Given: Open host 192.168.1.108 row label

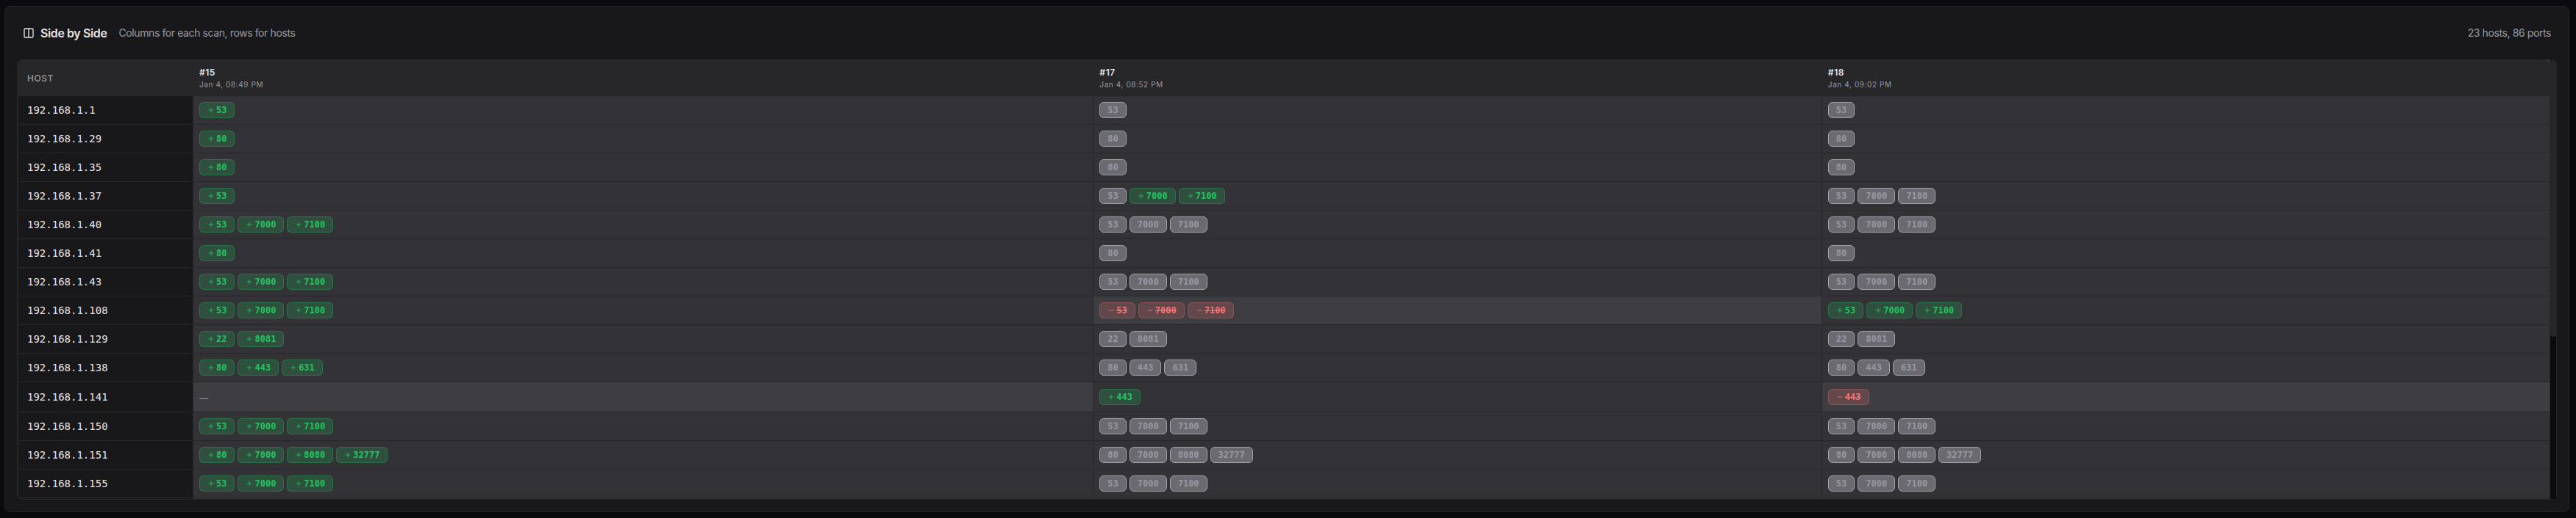Looking at the screenshot, I should (67, 310).
